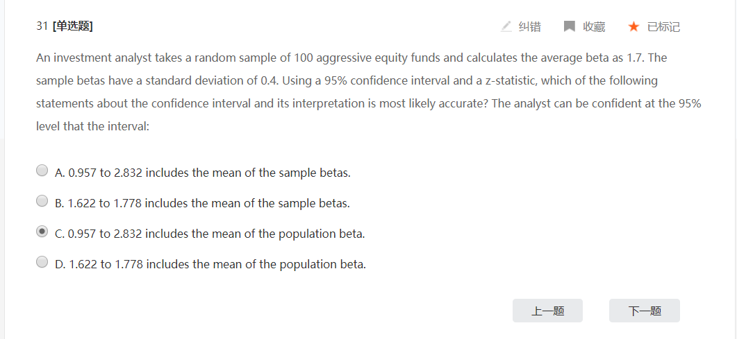Click the question number 31
This screenshot has height=339, width=737.
tap(42, 26)
